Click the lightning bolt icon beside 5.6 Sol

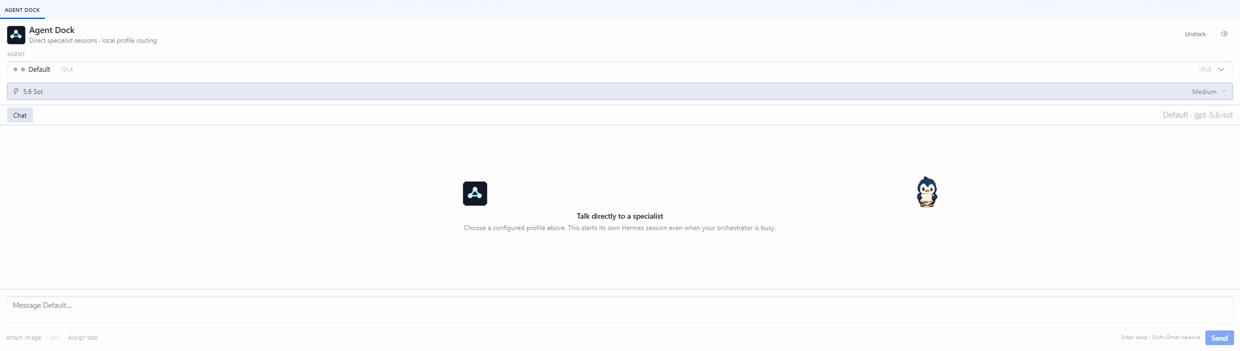tap(16, 91)
